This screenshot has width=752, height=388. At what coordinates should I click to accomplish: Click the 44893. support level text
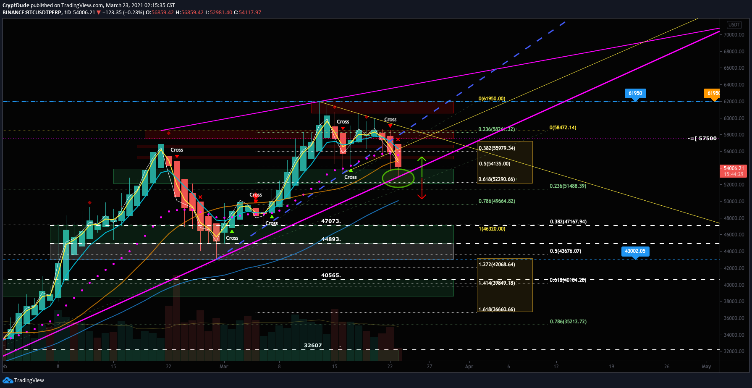coord(331,239)
